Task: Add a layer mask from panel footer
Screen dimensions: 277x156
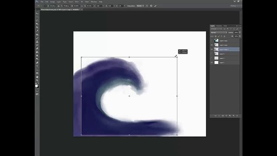Action: click(x=223, y=116)
